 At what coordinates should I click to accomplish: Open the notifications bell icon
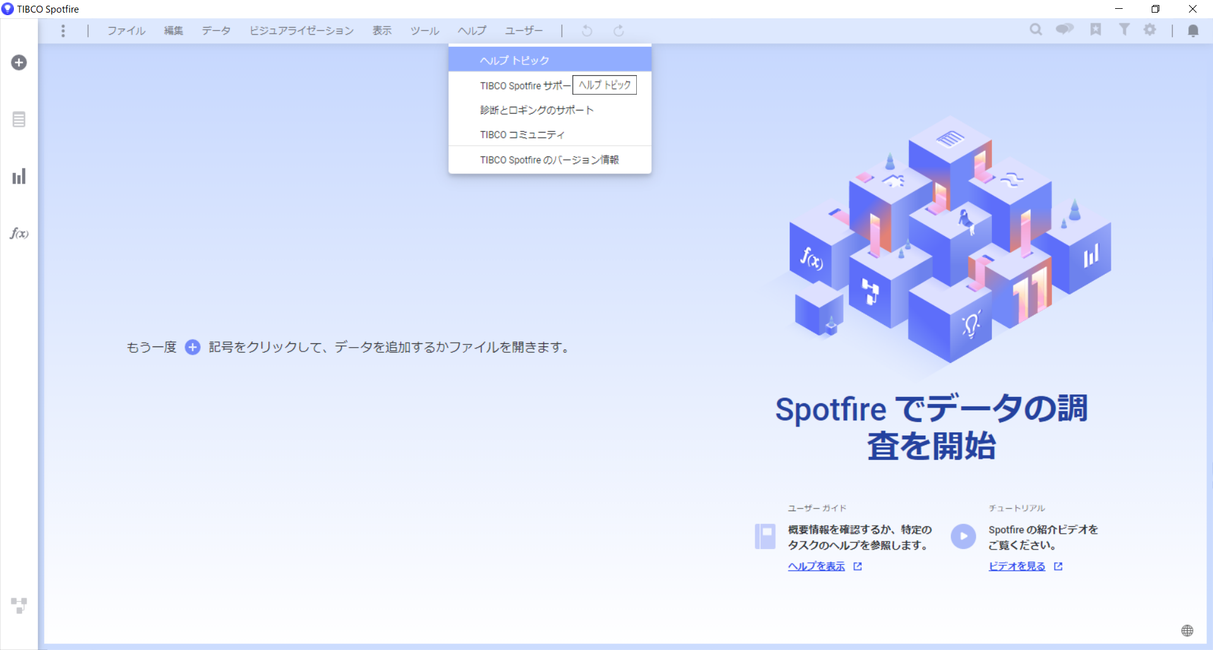(x=1193, y=31)
